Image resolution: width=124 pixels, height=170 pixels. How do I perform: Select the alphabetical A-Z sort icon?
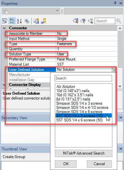pyautogui.click(x=19, y=21)
